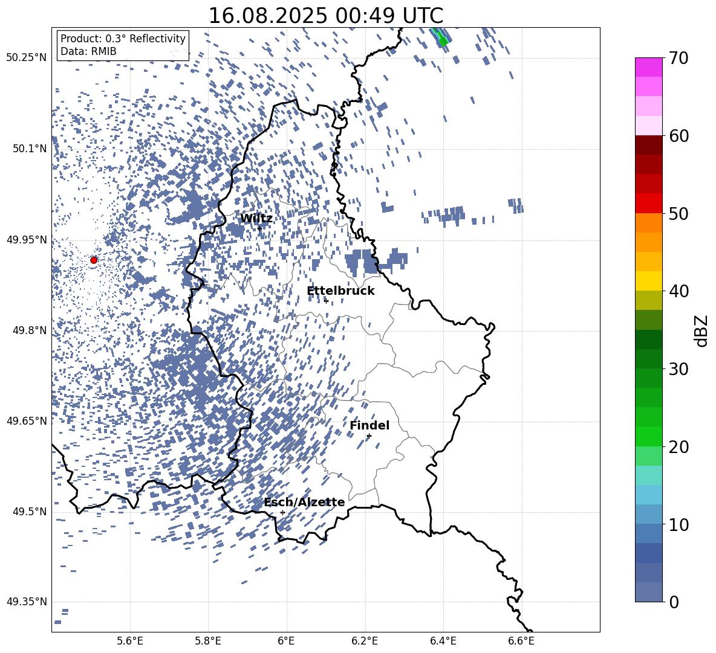Click the 49.35°N latitude label

pos(27,602)
